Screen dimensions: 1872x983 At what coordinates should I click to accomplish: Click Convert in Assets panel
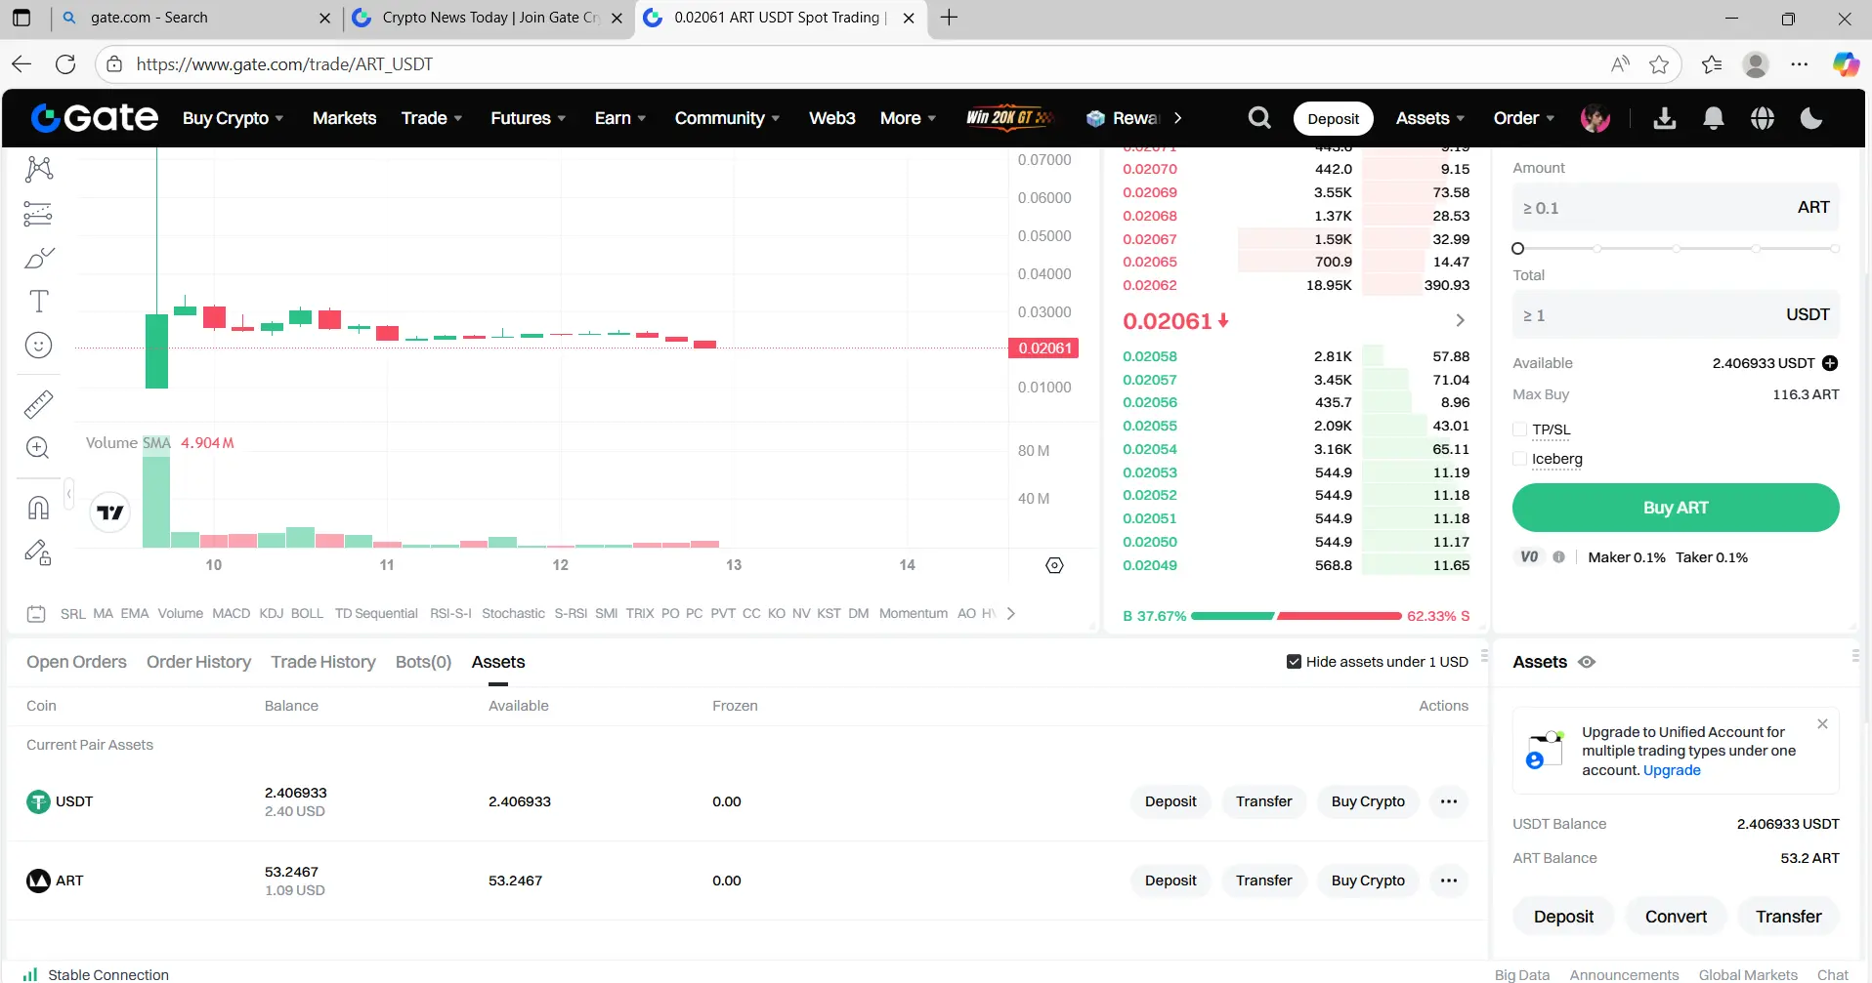[1676, 917]
